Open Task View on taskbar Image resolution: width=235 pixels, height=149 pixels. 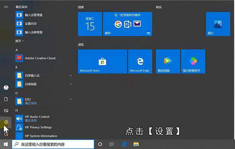tap(112, 144)
